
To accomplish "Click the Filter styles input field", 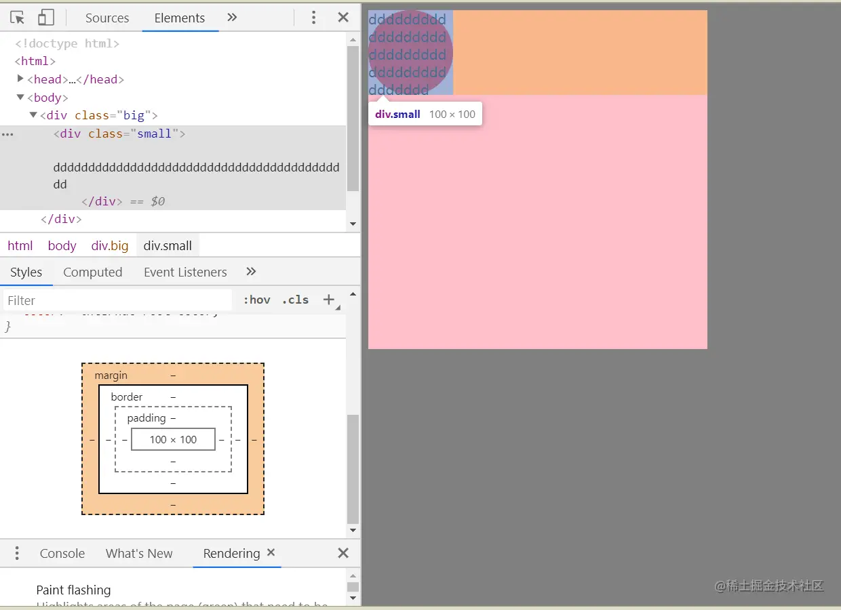I will click(x=117, y=300).
